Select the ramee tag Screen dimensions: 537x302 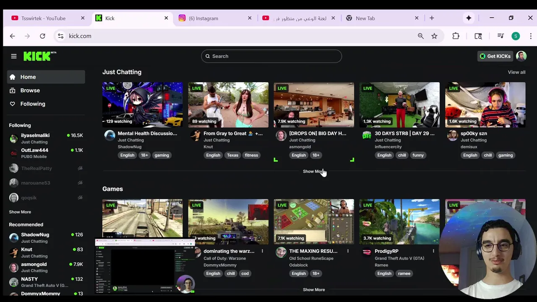coord(404,273)
